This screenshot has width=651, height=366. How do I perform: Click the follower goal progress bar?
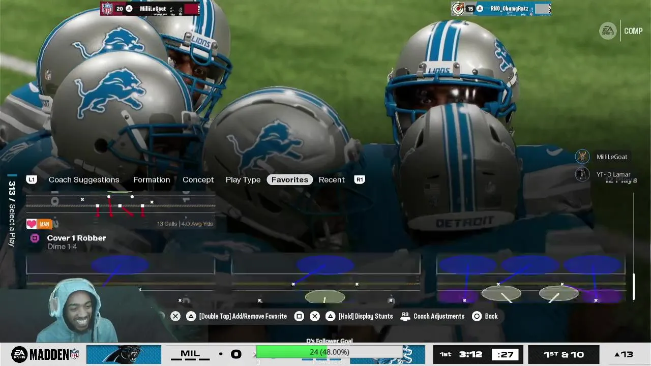click(330, 352)
